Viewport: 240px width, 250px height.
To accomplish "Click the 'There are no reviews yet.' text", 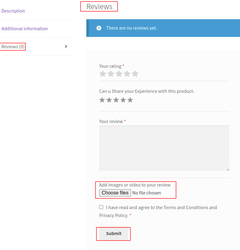I will point(132,28).
